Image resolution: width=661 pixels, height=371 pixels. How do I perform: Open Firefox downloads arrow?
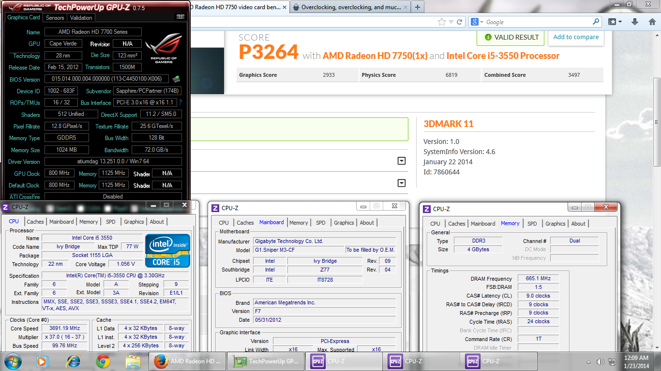[x=635, y=22]
